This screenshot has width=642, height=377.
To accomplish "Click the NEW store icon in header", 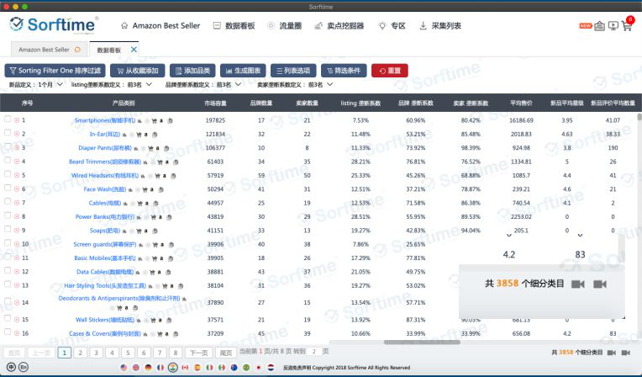I will point(599,26).
